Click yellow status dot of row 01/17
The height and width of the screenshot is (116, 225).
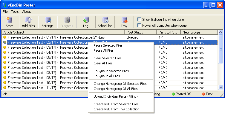(x=5, y=37)
